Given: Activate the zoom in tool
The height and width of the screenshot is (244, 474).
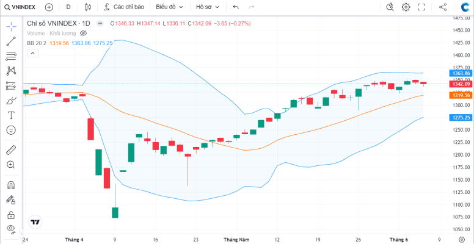Looking at the screenshot, I should 11,165.
